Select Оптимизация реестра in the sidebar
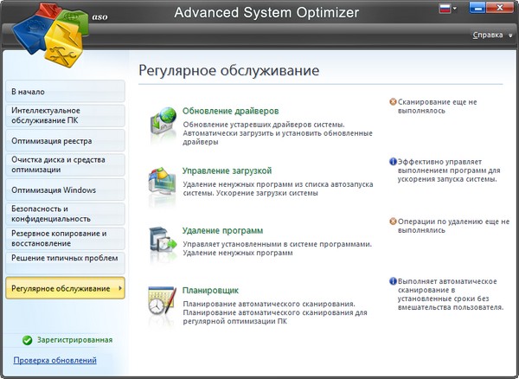This screenshot has height=379, width=519. coord(52,140)
